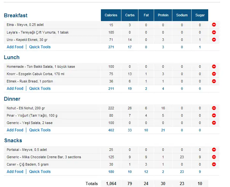This screenshot has width=230, height=187.
Task: Delete the Ton Balıklı Salata entry
Action: (x=214, y=66)
